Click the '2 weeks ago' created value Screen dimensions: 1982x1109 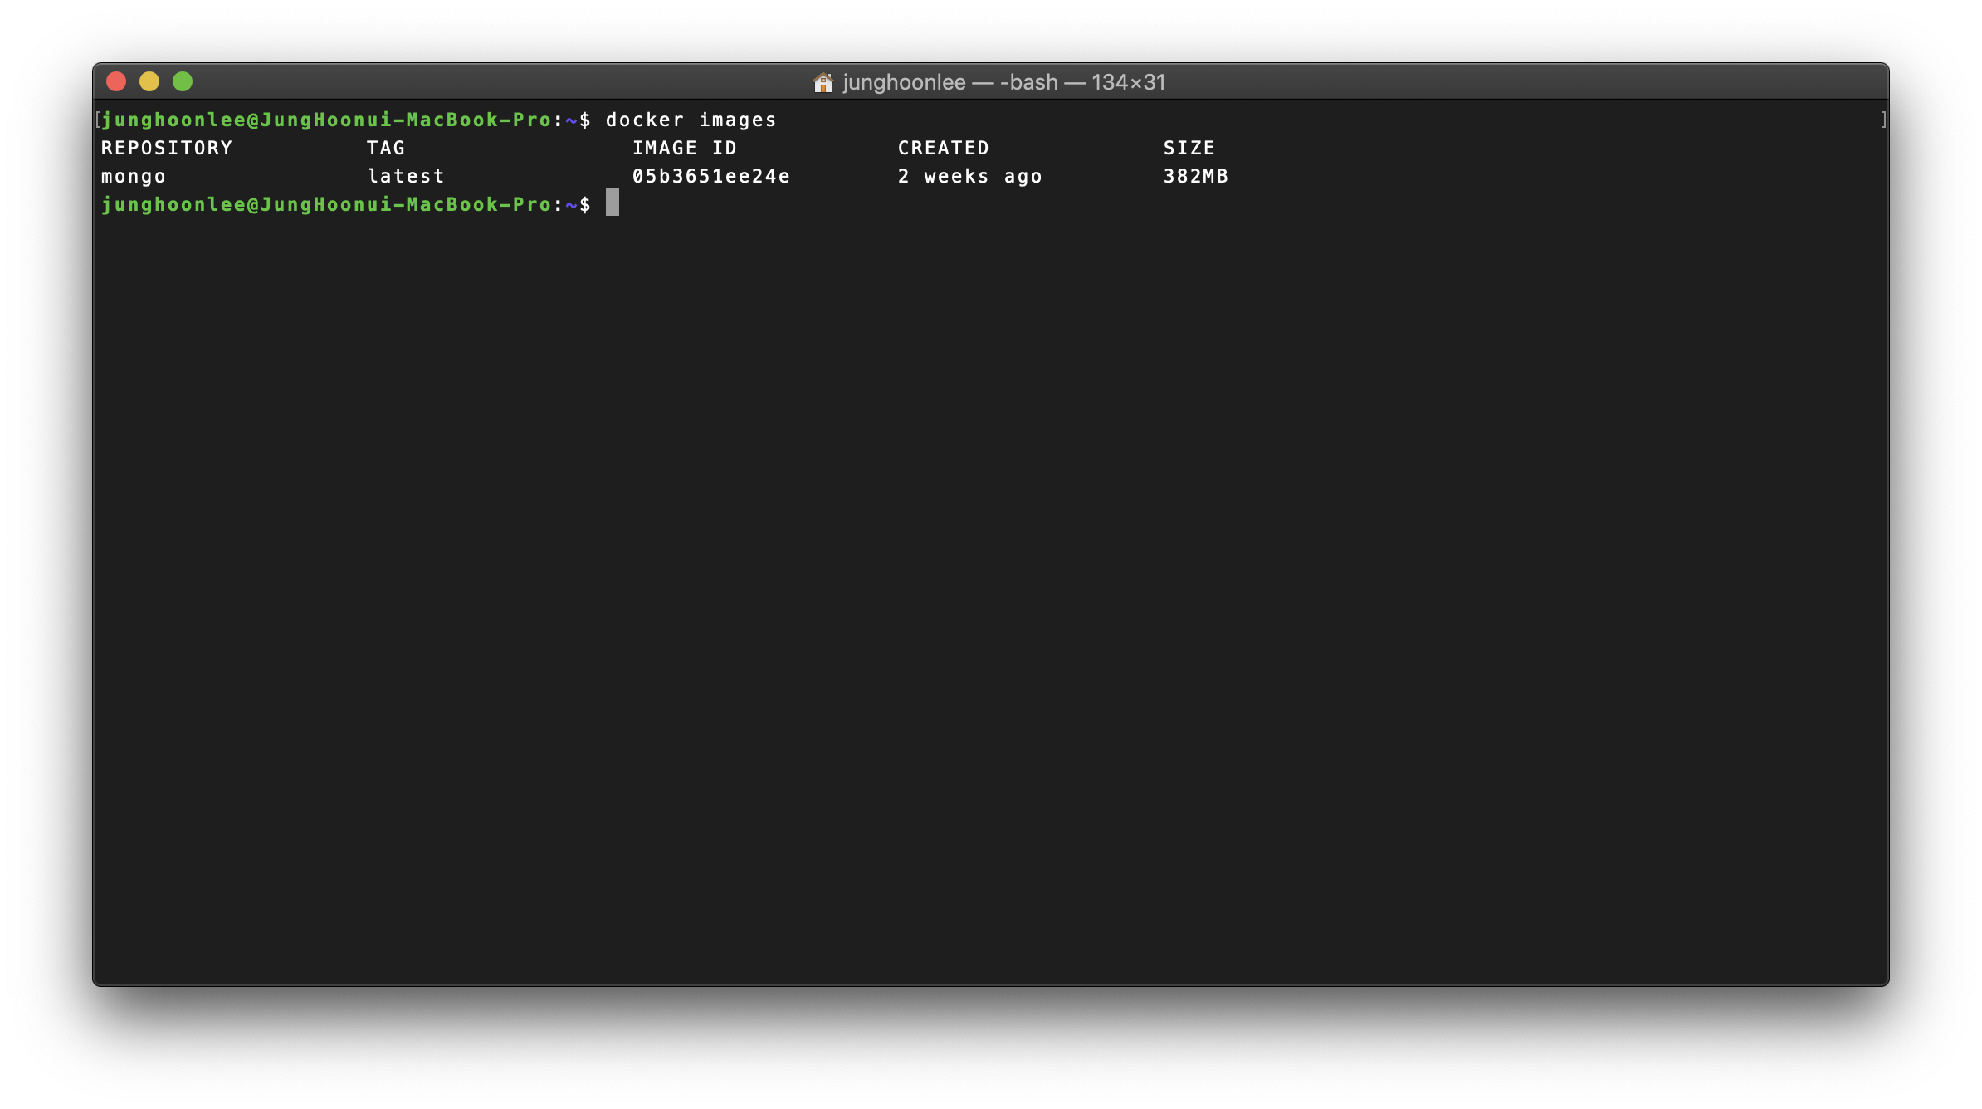coord(970,177)
